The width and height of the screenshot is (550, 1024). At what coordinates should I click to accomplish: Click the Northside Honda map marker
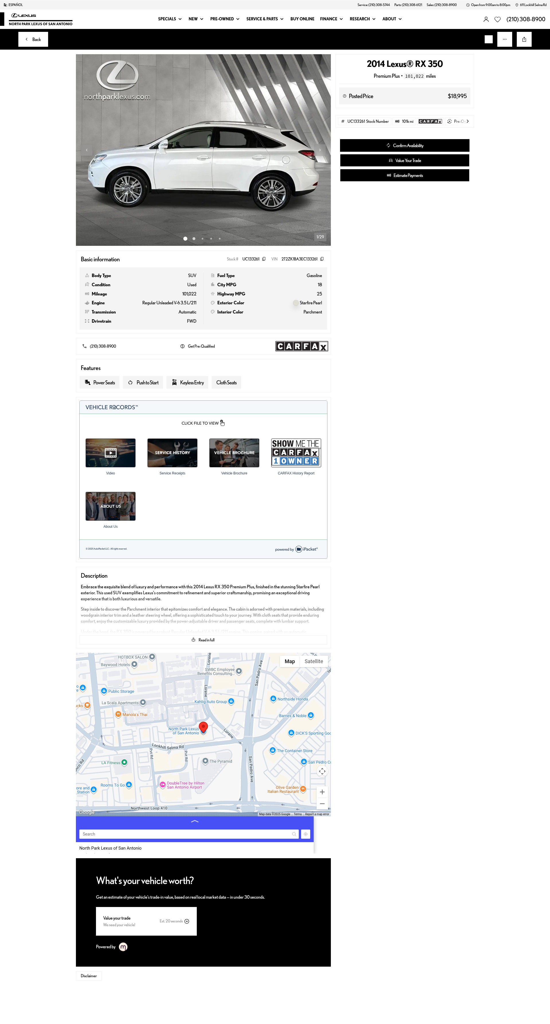(273, 698)
